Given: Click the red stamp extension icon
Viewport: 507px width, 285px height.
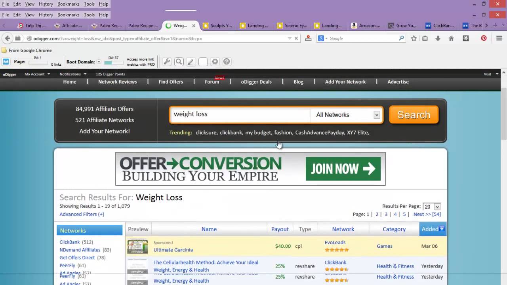Looking at the screenshot, I should coord(308,38).
